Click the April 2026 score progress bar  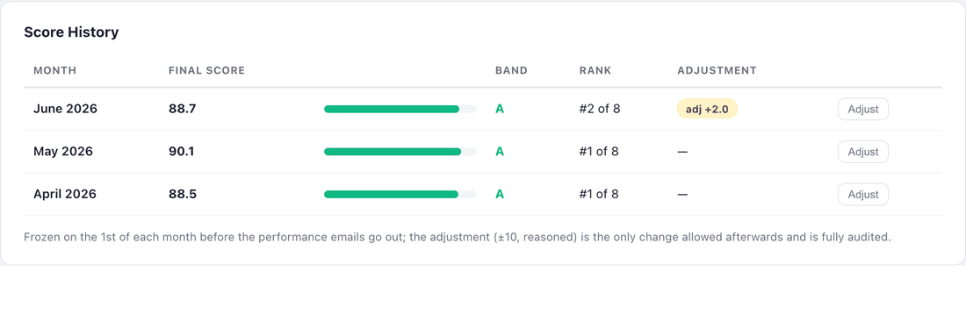click(400, 194)
